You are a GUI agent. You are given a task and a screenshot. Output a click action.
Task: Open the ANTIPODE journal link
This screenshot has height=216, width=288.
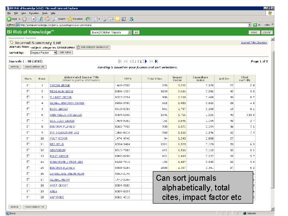pos(57,197)
